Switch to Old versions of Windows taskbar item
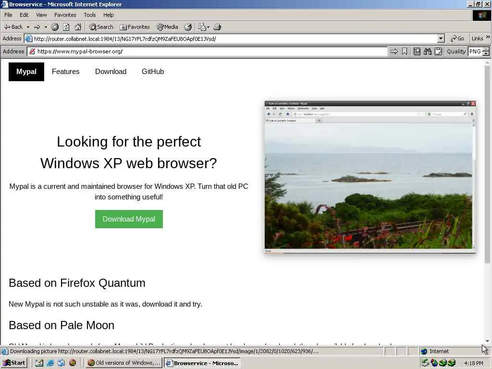Viewport: 492px width, 369px height. click(x=123, y=363)
